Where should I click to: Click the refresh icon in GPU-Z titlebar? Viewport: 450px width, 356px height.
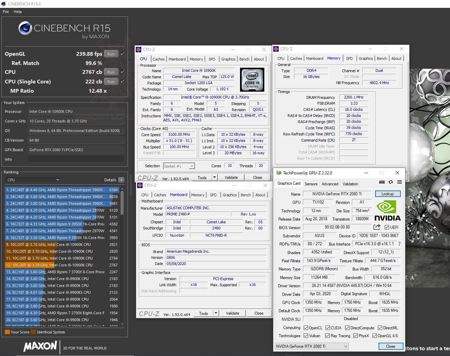[x=391, y=182]
